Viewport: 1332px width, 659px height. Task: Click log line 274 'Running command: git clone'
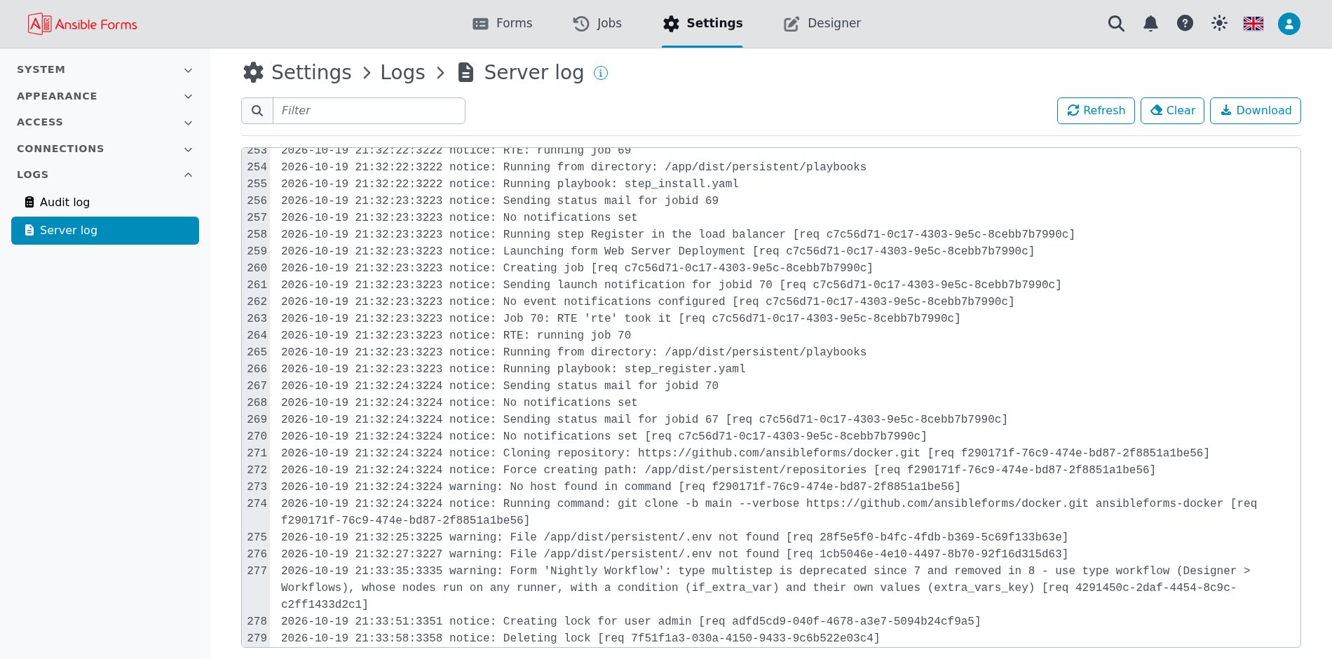click(769, 512)
